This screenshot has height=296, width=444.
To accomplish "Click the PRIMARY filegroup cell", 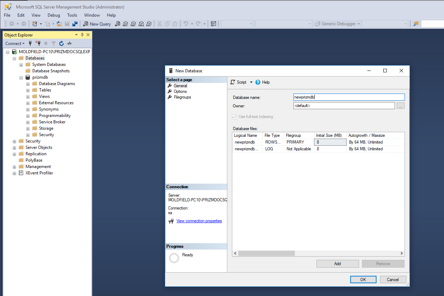I will (299, 142).
